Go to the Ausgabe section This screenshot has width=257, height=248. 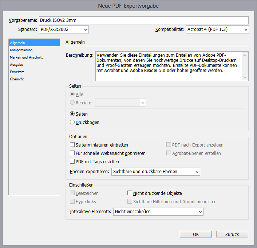17,64
